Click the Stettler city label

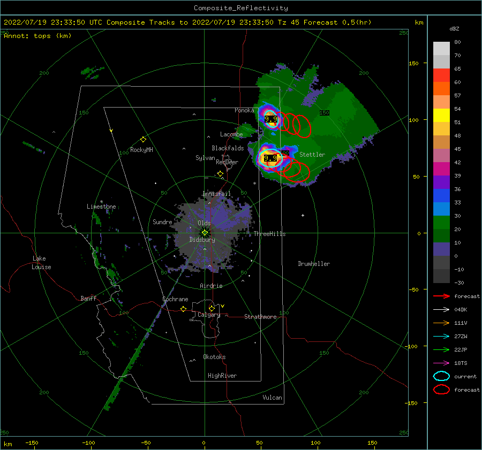tap(312, 155)
